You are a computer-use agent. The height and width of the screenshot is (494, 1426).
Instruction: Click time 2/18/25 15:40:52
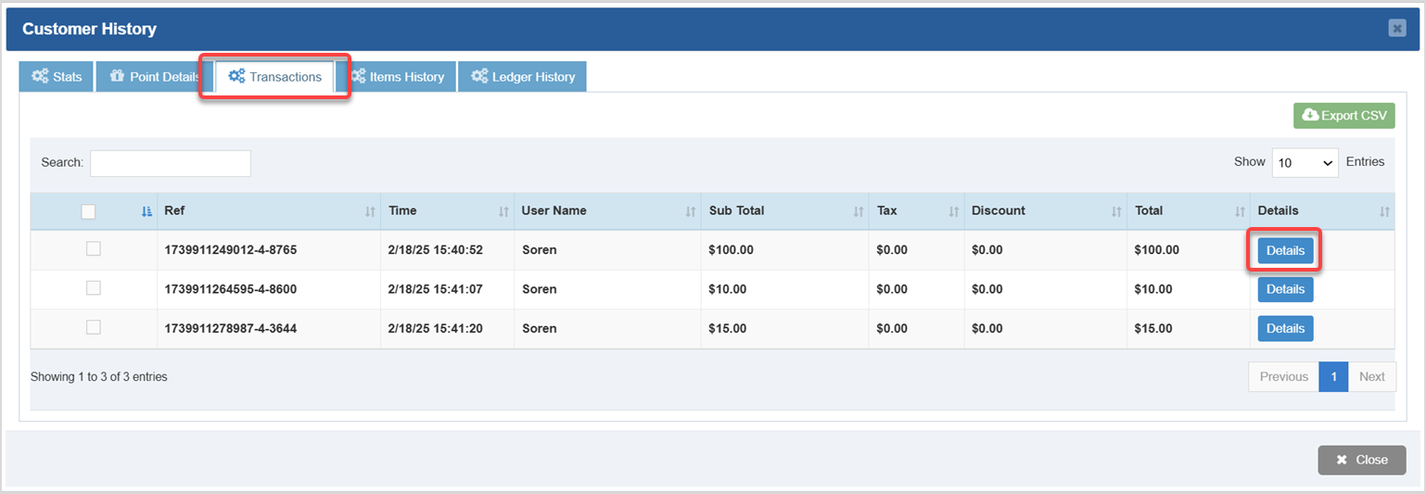tap(436, 250)
